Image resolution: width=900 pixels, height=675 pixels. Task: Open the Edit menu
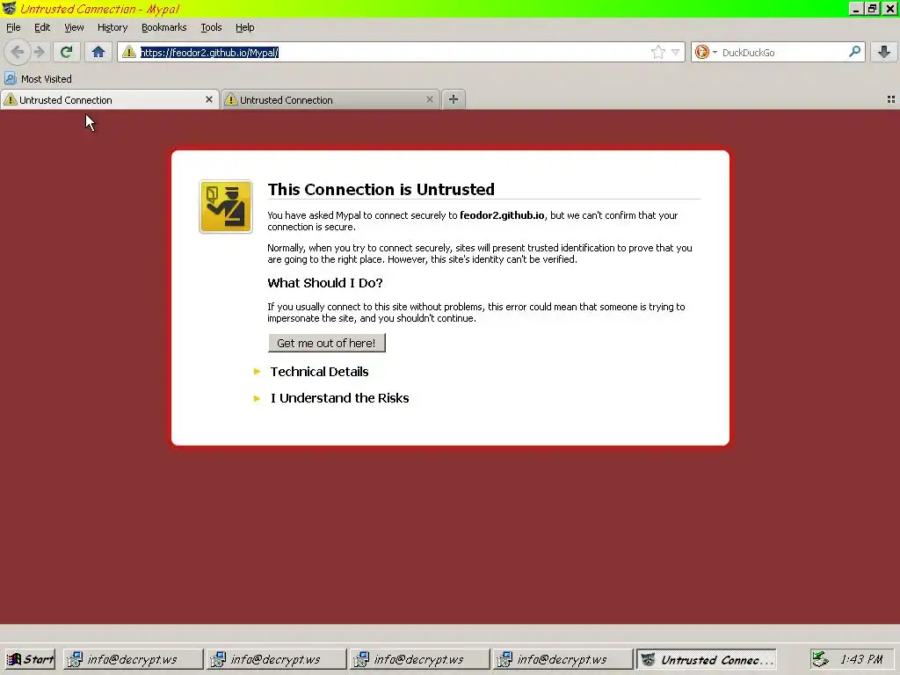coord(42,27)
